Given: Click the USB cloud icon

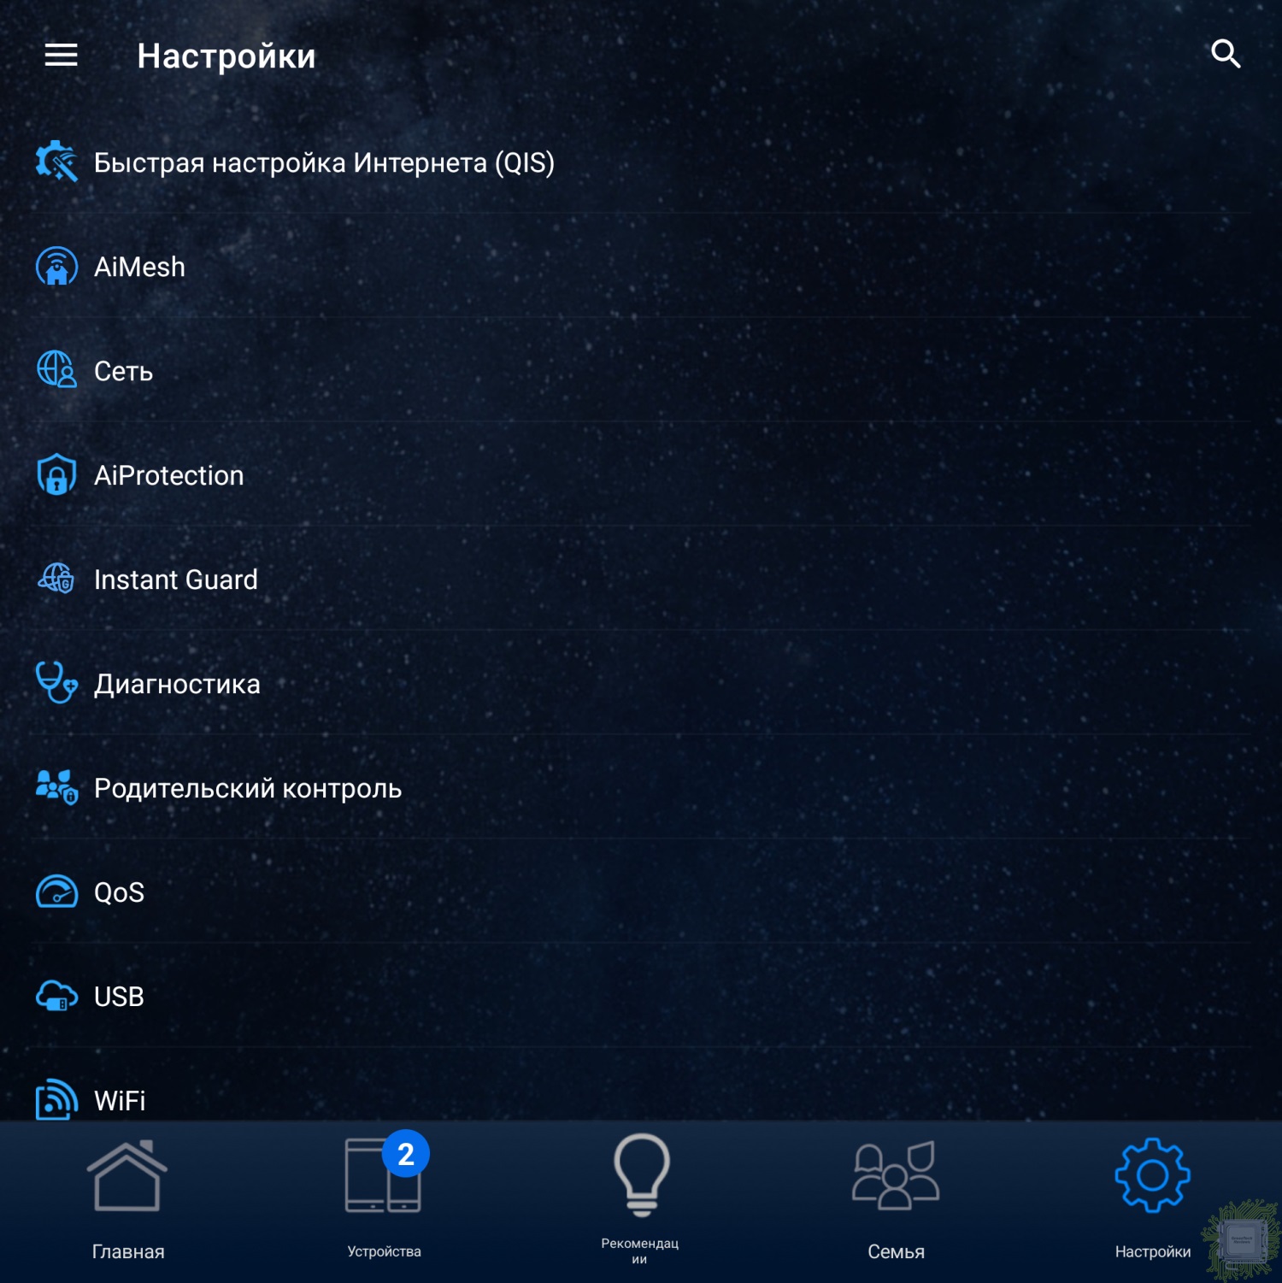Looking at the screenshot, I should [56, 997].
